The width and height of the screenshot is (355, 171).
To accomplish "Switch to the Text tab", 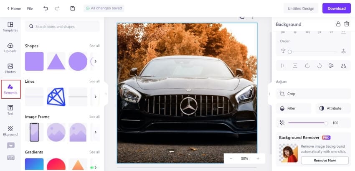I will click(10, 110).
